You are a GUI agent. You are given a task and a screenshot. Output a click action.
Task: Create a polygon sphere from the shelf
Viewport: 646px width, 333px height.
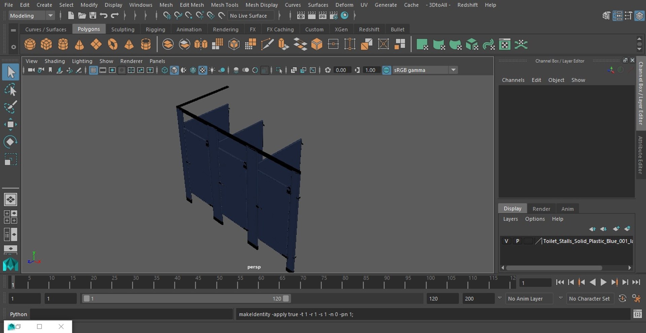(30, 44)
